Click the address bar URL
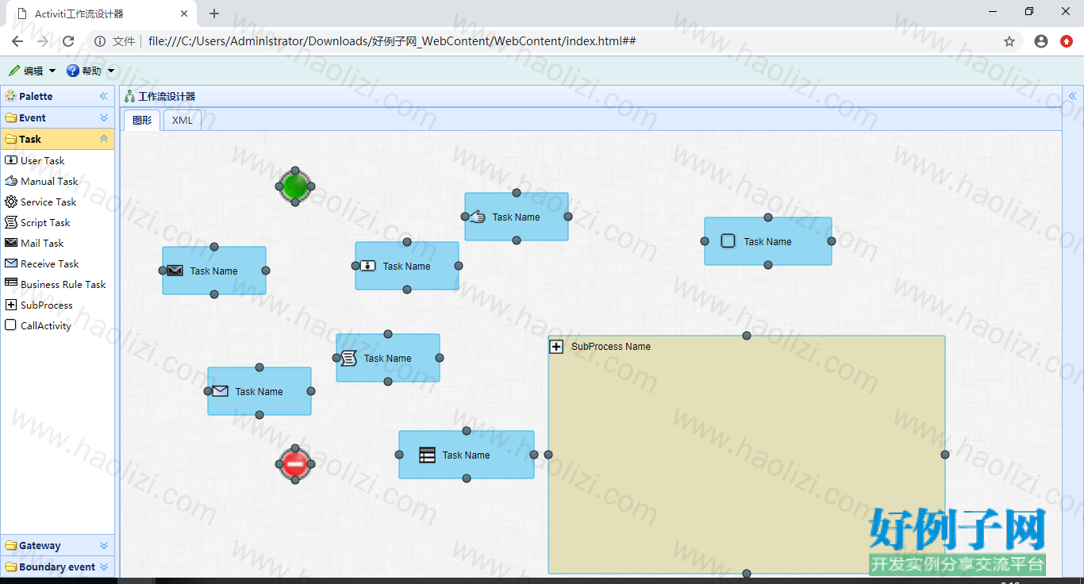 tap(392, 41)
